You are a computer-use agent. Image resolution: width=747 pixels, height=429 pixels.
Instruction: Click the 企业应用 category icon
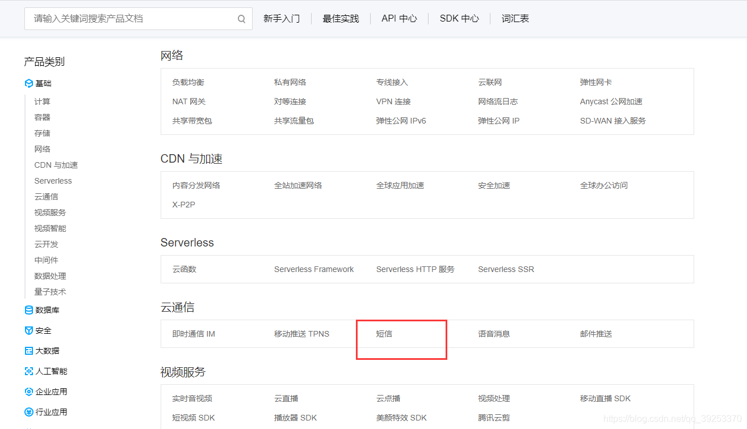click(28, 392)
